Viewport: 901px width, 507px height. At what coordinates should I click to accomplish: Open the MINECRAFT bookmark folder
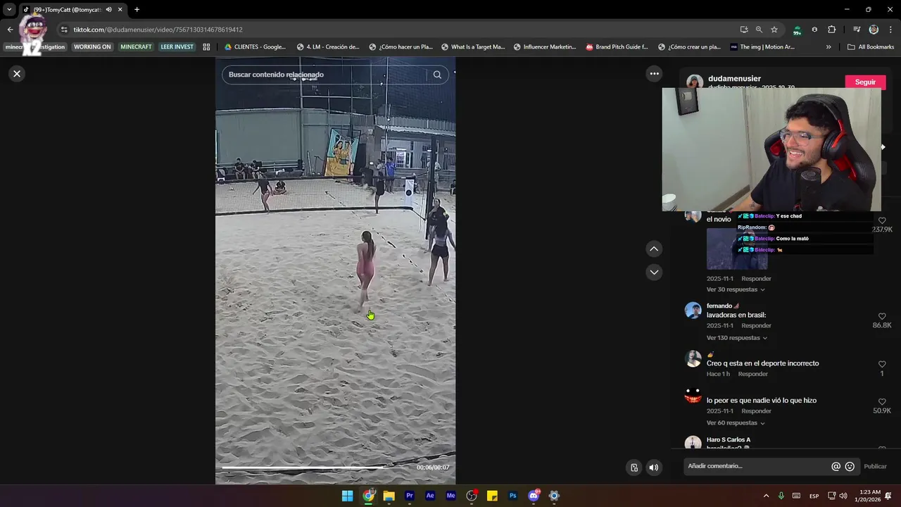[x=136, y=47]
